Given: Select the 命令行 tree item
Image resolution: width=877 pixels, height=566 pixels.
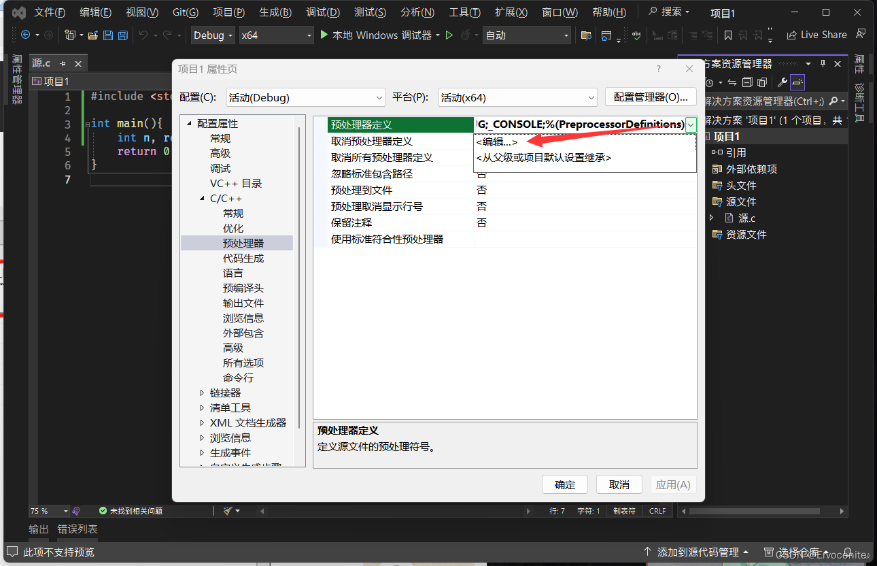Looking at the screenshot, I should 238,378.
